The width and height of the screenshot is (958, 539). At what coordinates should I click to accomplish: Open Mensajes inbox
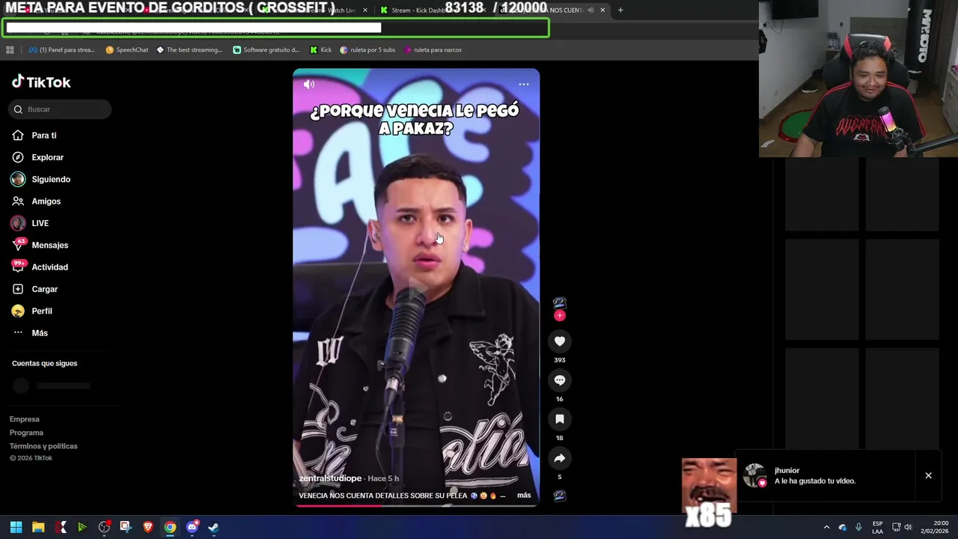point(49,245)
